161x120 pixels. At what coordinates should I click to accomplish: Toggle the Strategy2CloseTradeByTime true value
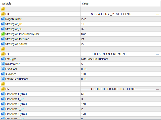click(x=84, y=34)
